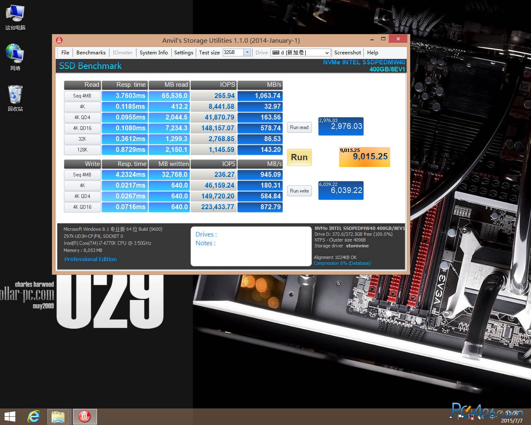Click the 945.09 MB/s write value
Viewport: 531px width, 425px height.
tap(260, 175)
